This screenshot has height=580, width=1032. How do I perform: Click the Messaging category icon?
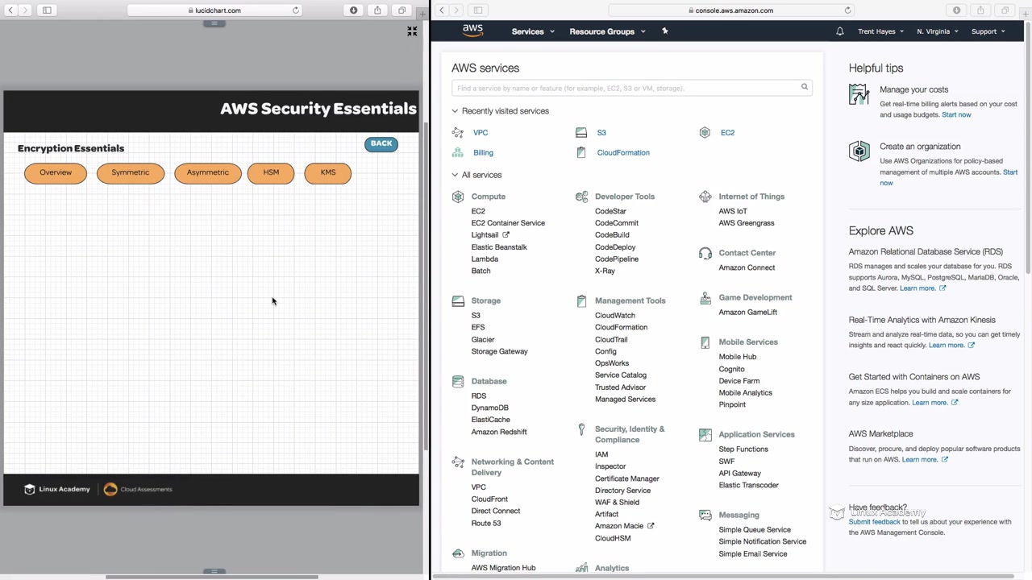705,515
